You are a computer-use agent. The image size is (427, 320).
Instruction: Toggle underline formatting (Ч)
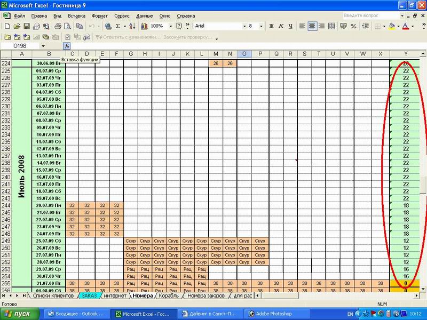click(290, 26)
